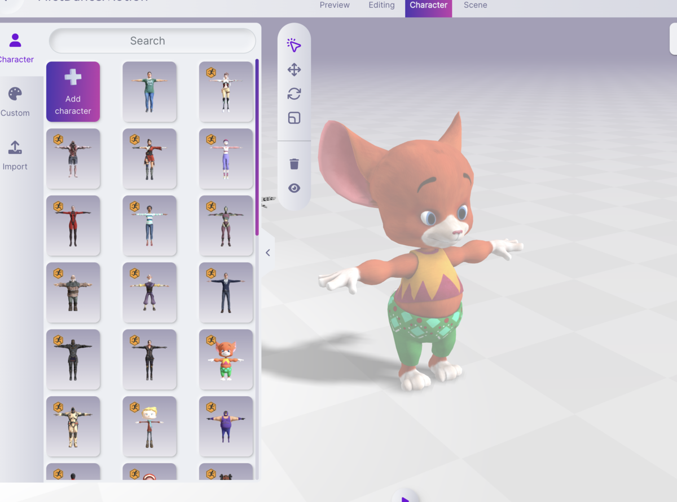The height and width of the screenshot is (502, 677).
Task: Select the businessman in dark suit thumbnail
Action: click(x=226, y=293)
